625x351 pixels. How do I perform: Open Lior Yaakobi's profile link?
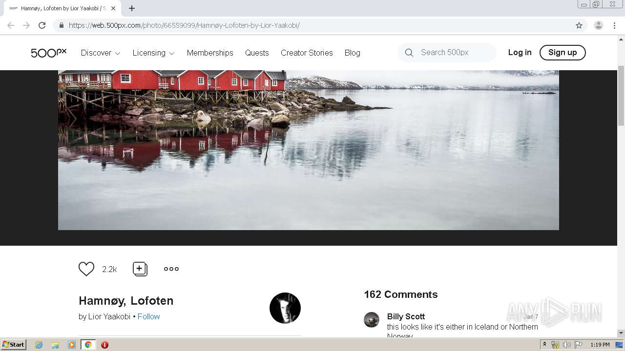coord(109,316)
